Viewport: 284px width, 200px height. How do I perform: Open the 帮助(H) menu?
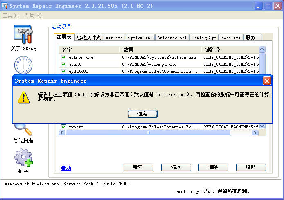[x=33, y=16]
